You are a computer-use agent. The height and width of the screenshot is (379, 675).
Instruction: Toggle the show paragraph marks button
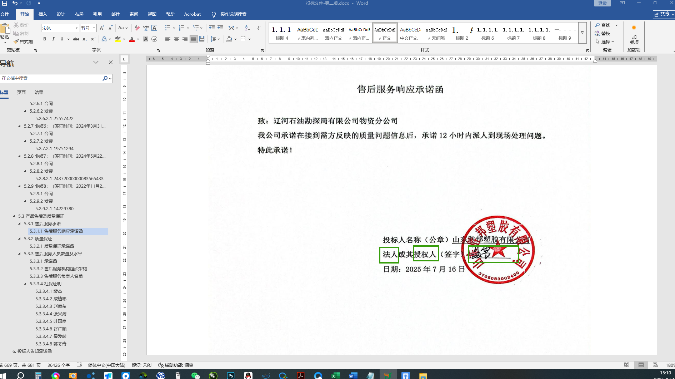click(x=259, y=28)
